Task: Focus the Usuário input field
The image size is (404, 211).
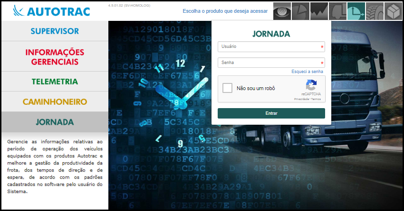Action: [x=271, y=47]
